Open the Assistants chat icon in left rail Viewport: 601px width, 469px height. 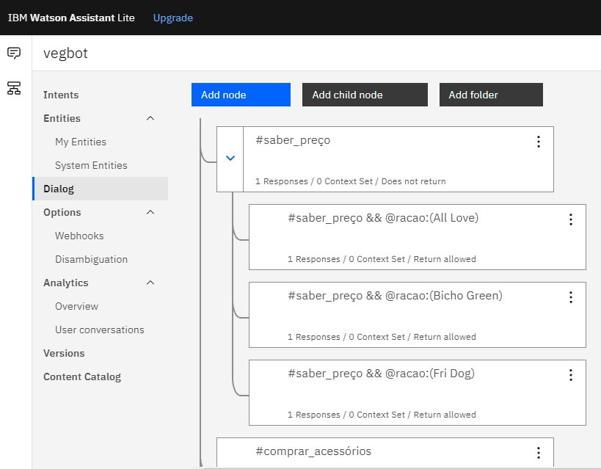[14, 53]
